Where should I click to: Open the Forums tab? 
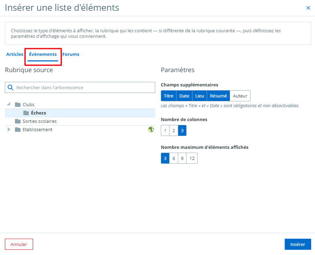(71, 54)
